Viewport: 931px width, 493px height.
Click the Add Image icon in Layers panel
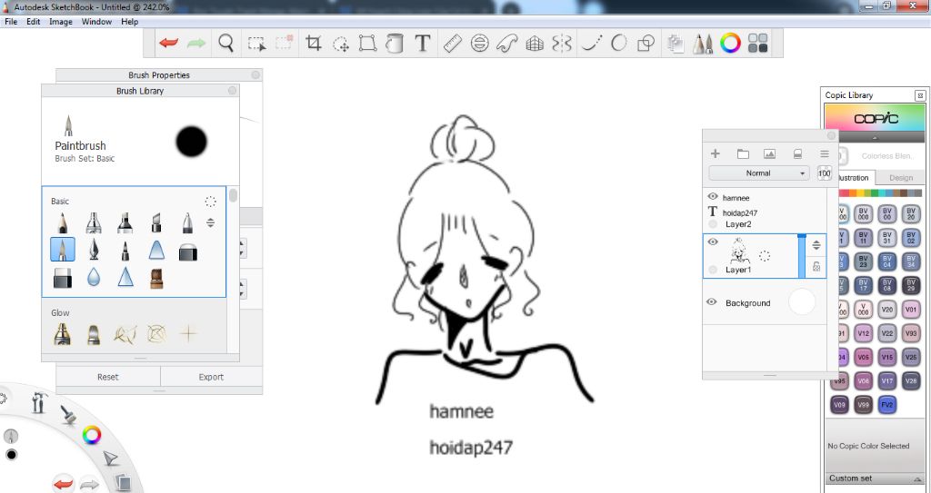pyautogui.click(x=769, y=153)
